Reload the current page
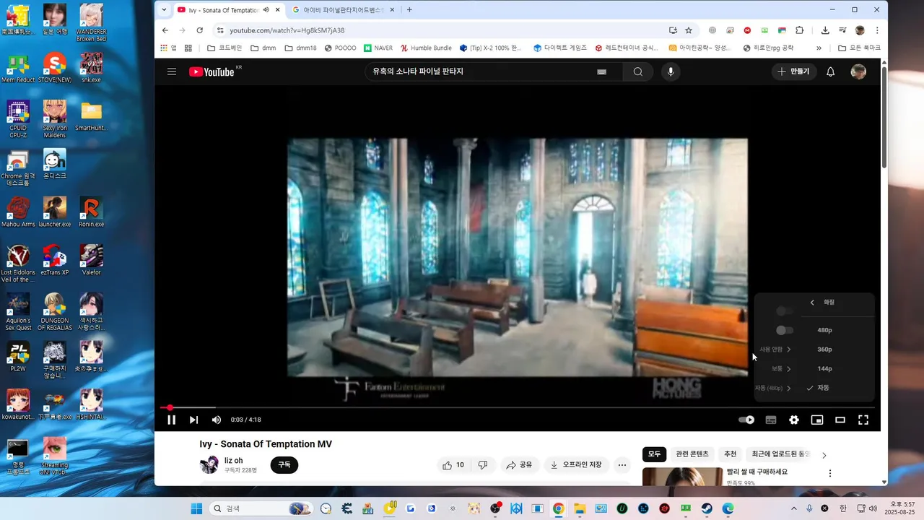 coord(200,30)
